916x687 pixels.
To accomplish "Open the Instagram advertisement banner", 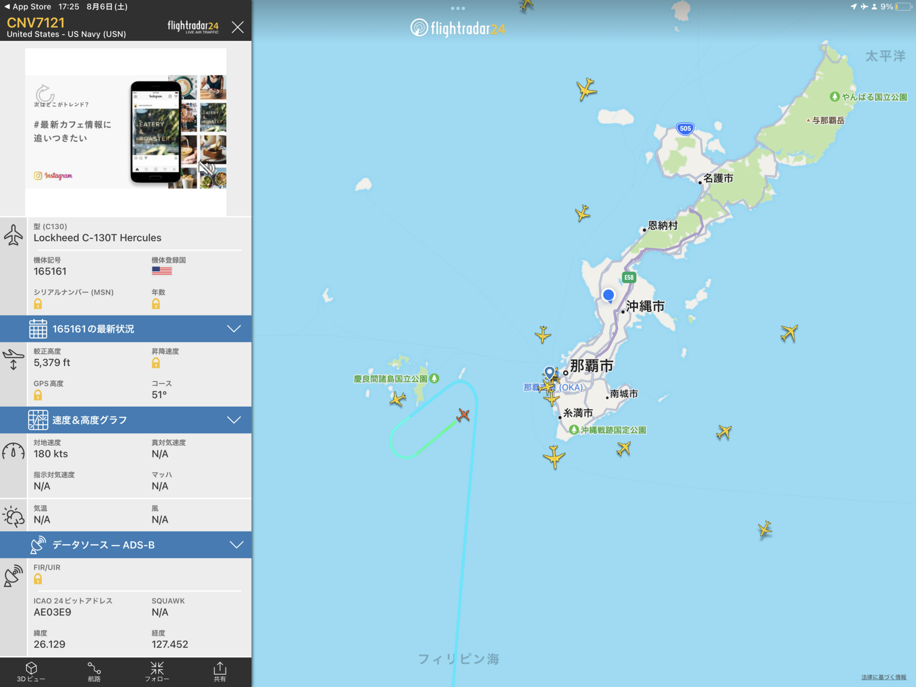I will coord(126,132).
